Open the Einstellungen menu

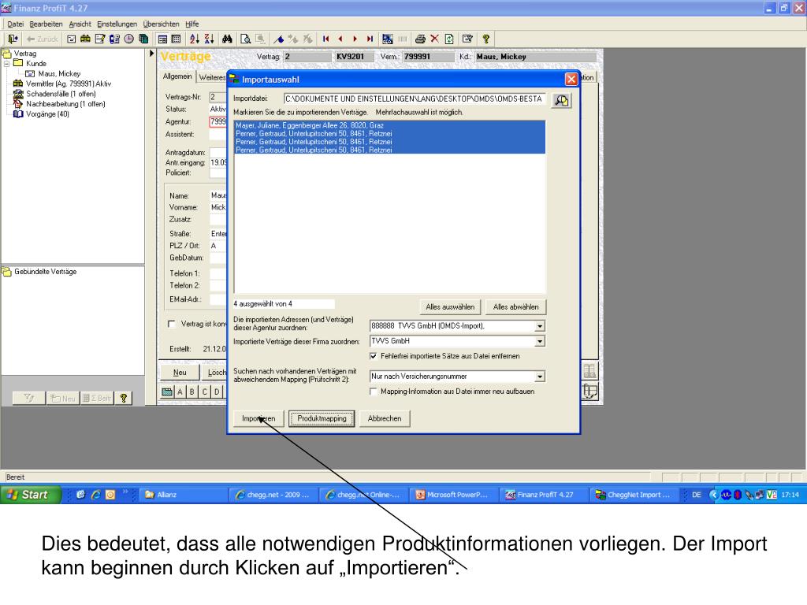coord(117,24)
